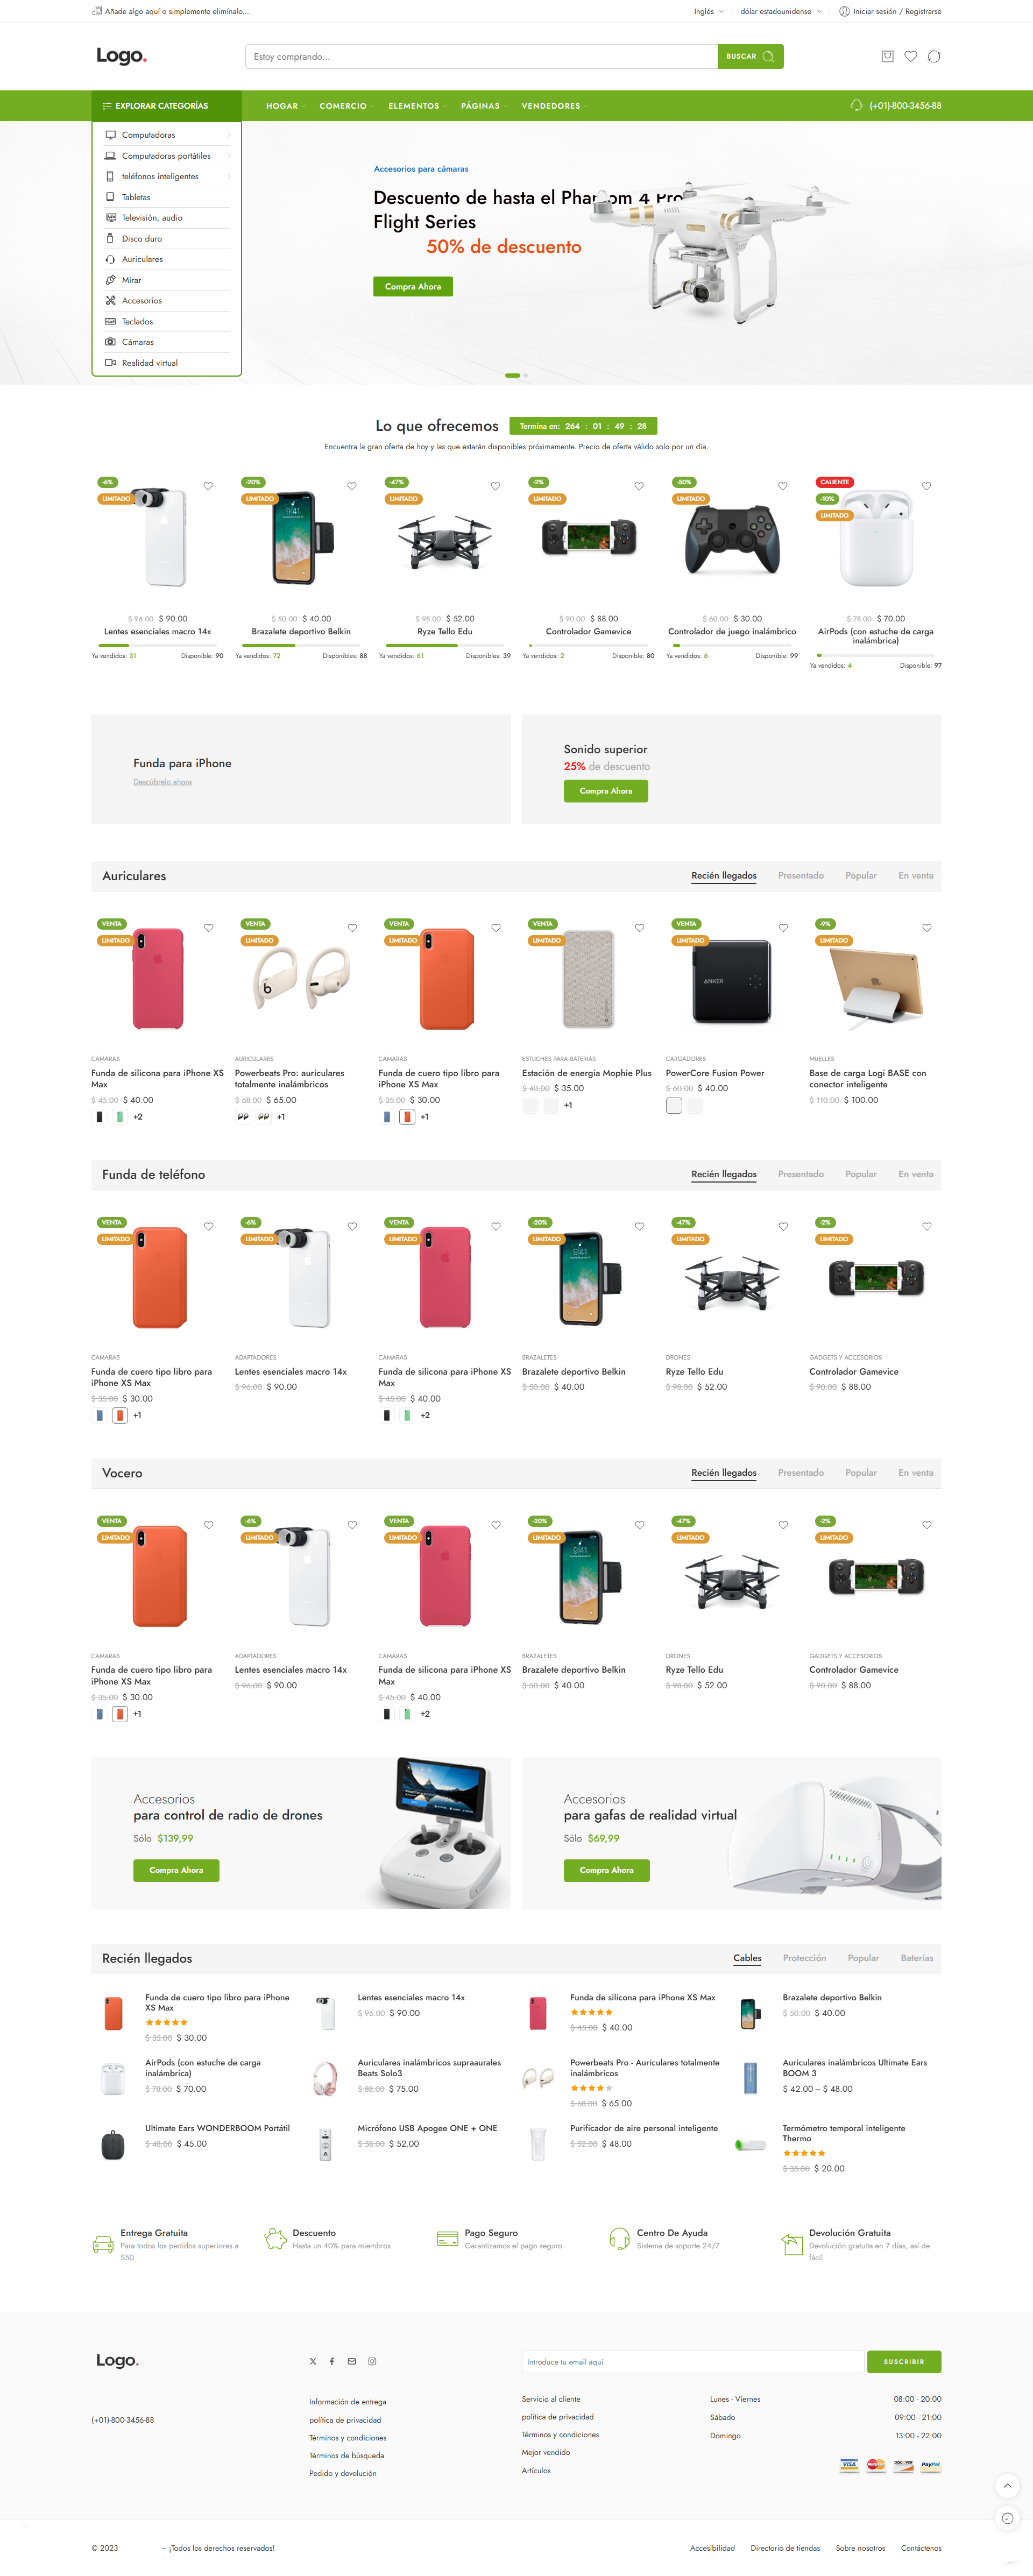1033x2576 pixels.
Task: Click the back-to-top arrow icon
Action: coord(1007,2485)
